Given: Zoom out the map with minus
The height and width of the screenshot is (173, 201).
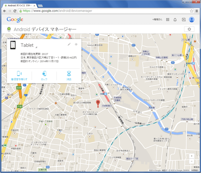Looking at the screenshot, I should [192, 161].
